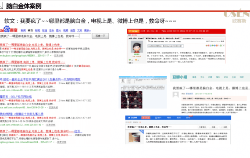Open 游戏 tab in Tieba bar
The height and width of the screenshot is (158, 250).
click(x=188, y=118)
